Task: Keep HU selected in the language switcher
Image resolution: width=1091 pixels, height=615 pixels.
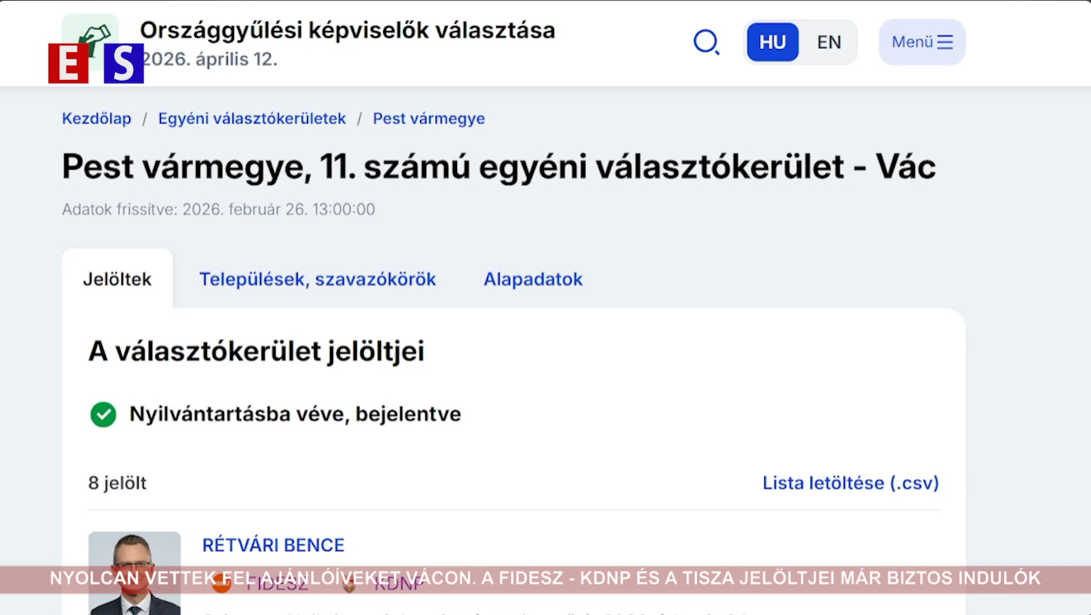Action: [x=772, y=42]
